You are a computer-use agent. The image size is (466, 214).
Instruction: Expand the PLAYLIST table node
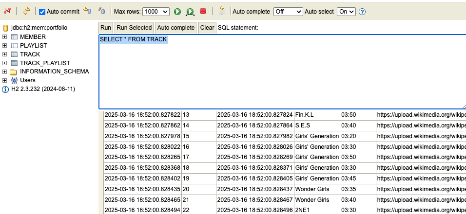4,46
